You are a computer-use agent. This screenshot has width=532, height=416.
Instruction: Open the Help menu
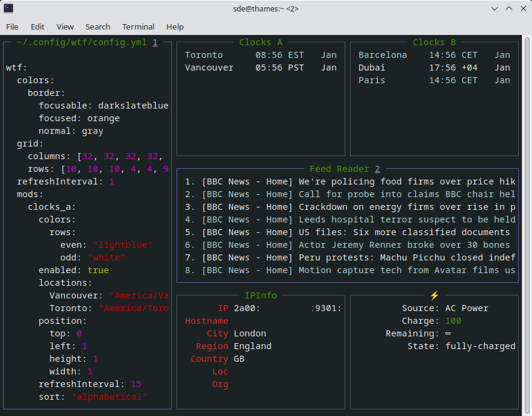point(175,27)
